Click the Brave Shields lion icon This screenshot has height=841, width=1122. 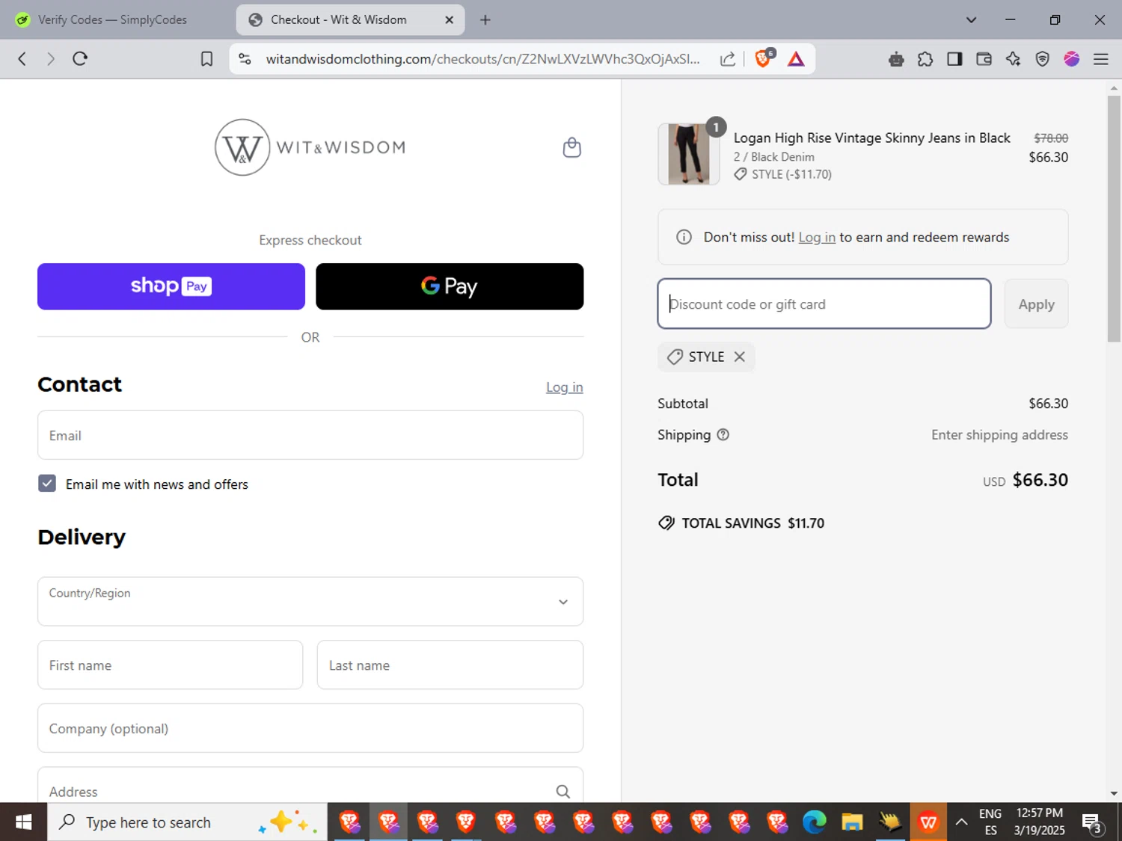pyautogui.click(x=764, y=58)
